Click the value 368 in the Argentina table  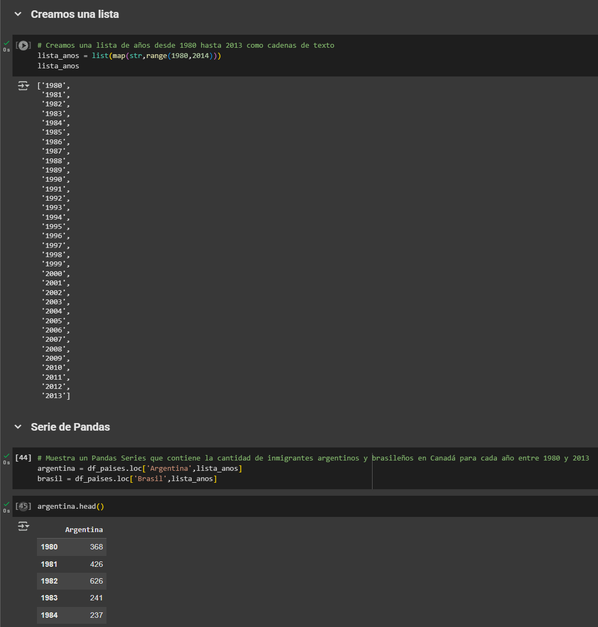point(97,547)
